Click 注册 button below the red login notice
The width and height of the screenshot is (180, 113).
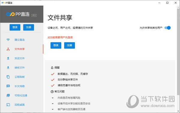pos(70,45)
